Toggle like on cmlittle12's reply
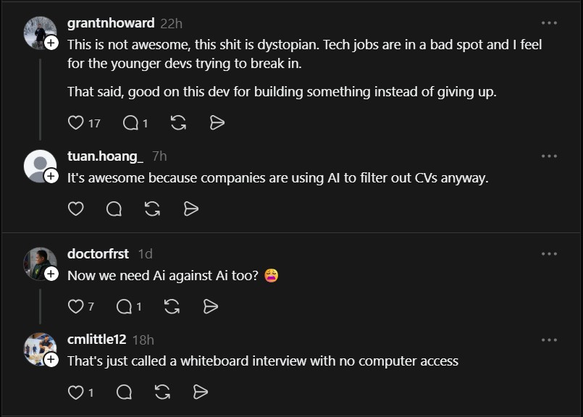 (x=75, y=392)
